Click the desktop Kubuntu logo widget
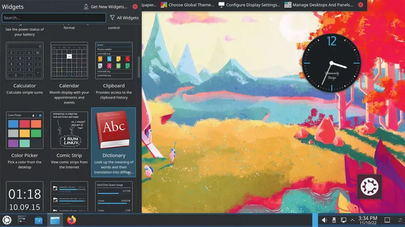Screen dimensions: 405x227 click(370, 187)
